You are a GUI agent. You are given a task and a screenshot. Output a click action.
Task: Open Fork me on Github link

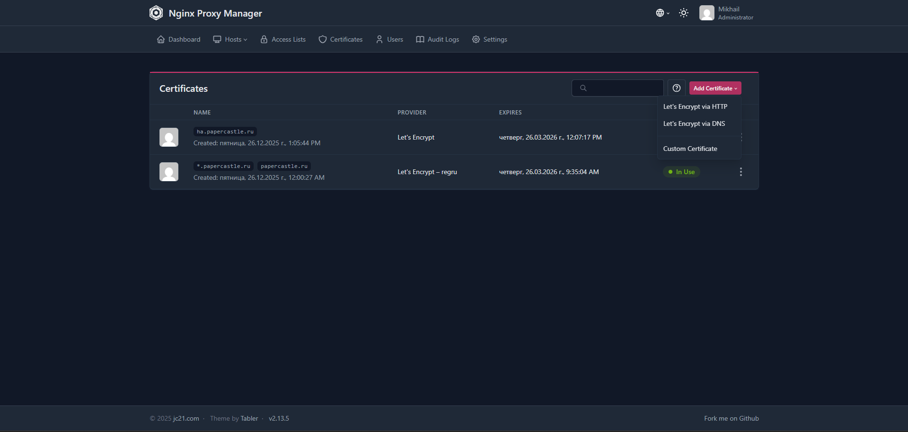click(x=732, y=418)
